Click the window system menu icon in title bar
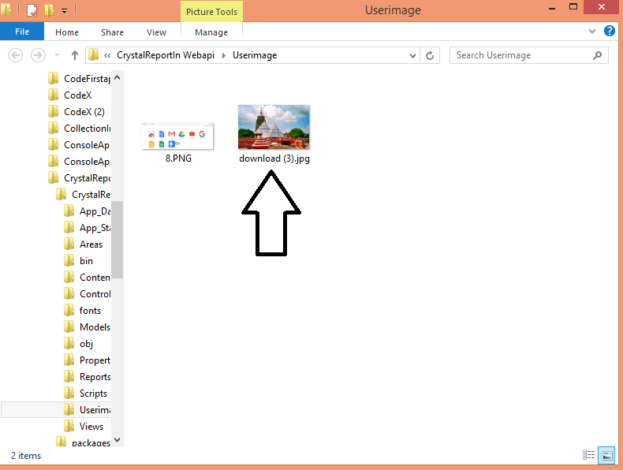623x470 pixels. point(6,9)
